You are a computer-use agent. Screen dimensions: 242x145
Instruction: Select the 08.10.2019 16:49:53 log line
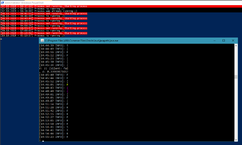pos(32,21)
